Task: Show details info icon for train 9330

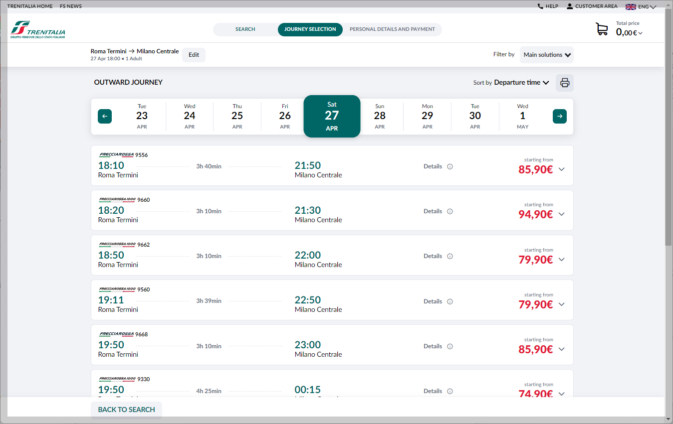Action: tap(450, 391)
